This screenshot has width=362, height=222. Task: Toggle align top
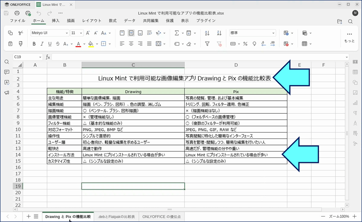pos(122,33)
